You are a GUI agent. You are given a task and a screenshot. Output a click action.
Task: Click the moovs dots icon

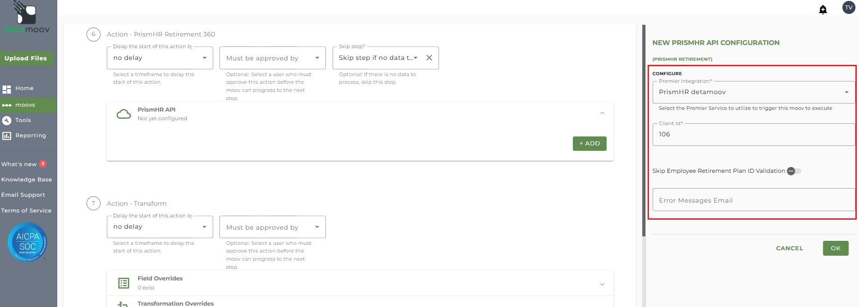coord(6,105)
